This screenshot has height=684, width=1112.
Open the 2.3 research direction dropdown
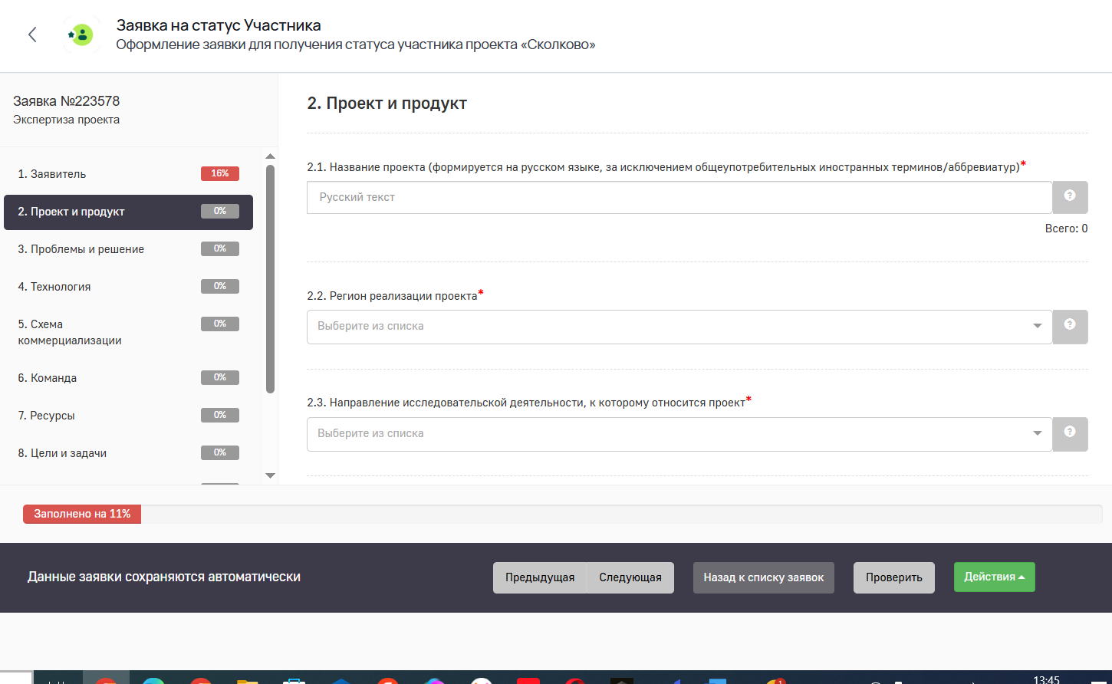(x=679, y=434)
